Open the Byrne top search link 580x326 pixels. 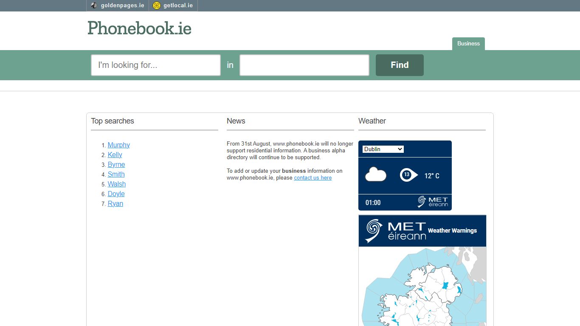(116, 164)
